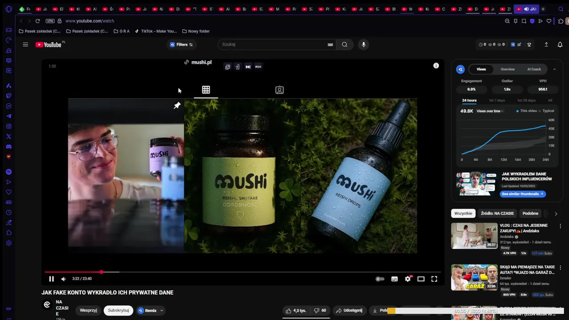Open the Andziaks vlog video thumbnail

point(474,236)
